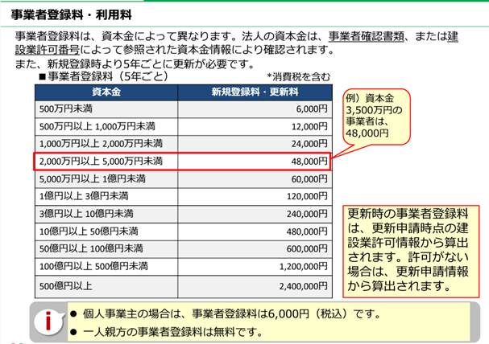Select the 48,000円 fee cell in the table
489x344 pixels.
255,161
